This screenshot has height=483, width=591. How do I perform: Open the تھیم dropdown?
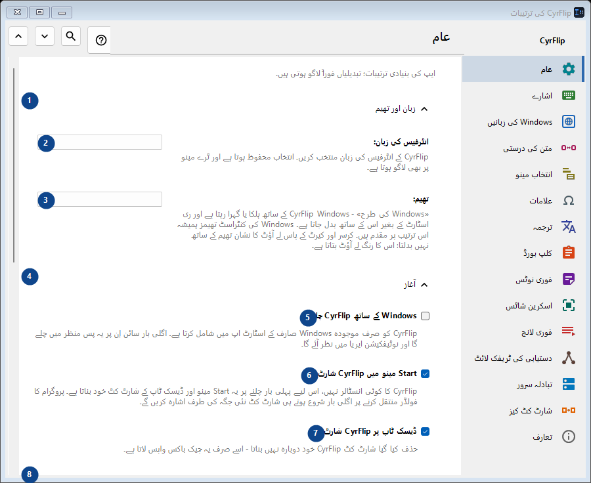tap(100, 199)
